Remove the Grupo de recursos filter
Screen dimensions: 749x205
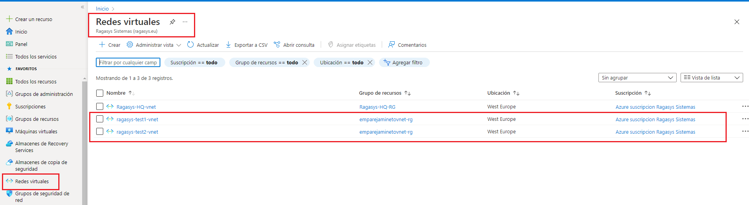pyautogui.click(x=305, y=62)
